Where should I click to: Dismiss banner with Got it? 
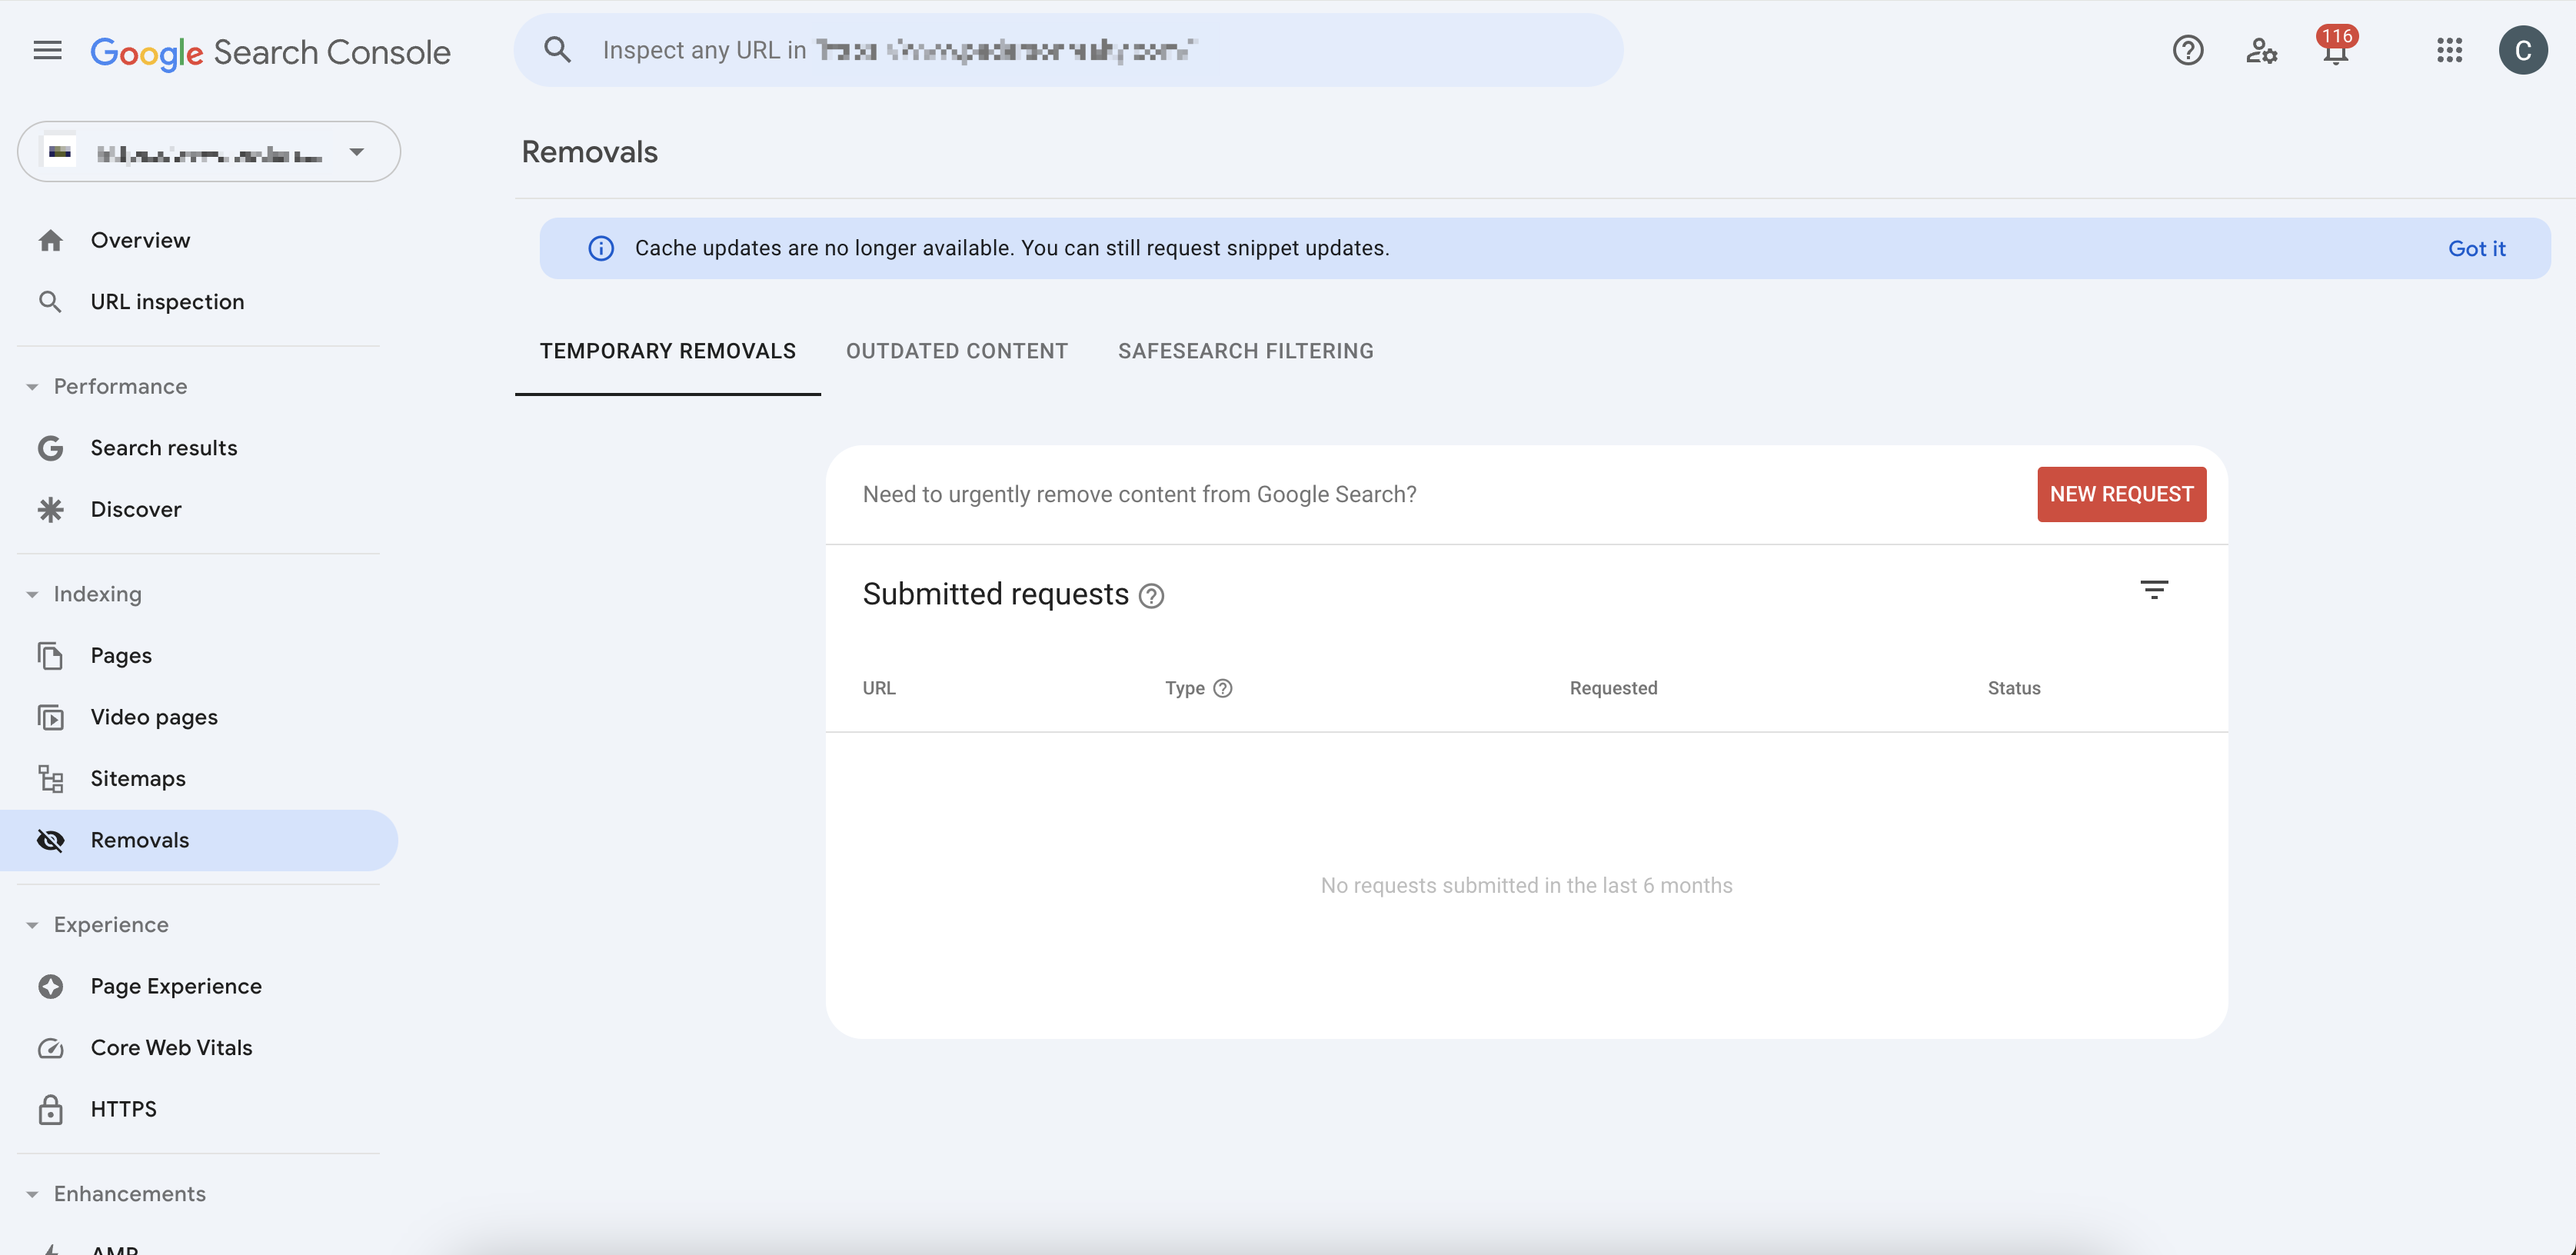pyautogui.click(x=2476, y=249)
